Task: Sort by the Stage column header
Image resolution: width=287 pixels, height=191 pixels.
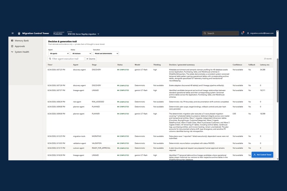Action: [x=94, y=65]
